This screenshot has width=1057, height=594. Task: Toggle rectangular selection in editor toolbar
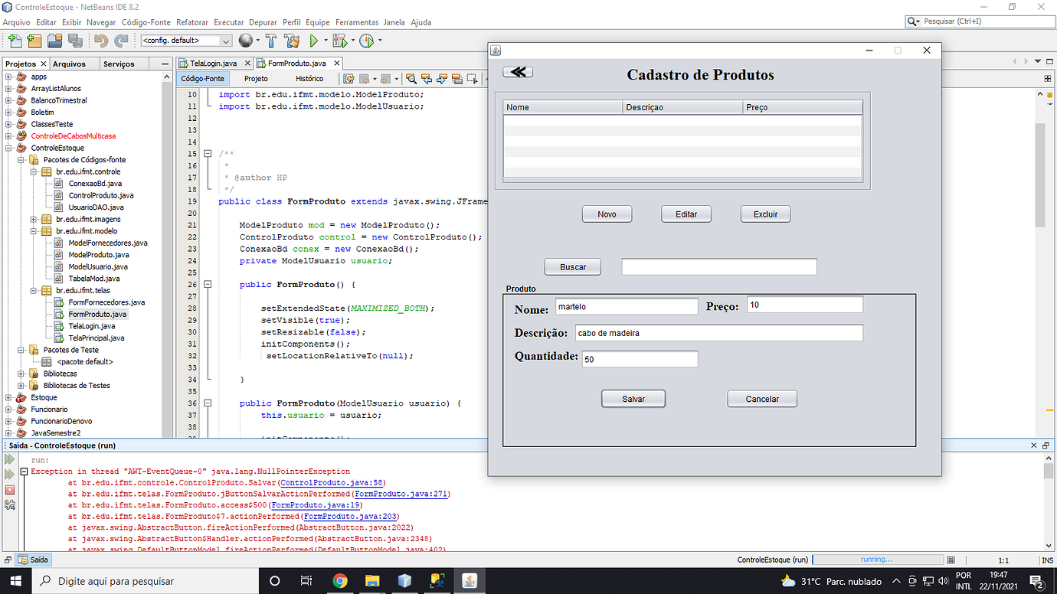(471, 77)
